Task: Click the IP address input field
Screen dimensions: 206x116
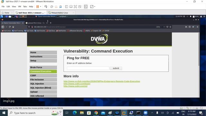Action: coord(88,68)
